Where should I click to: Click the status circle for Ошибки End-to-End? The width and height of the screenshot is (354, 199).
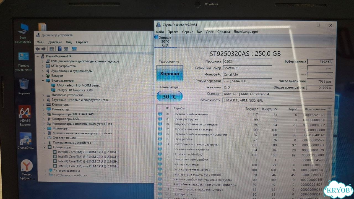tap(160, 155)
